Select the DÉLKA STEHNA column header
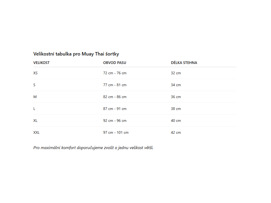The width and height of the screenshot is (271, 203). click(184, 63)
